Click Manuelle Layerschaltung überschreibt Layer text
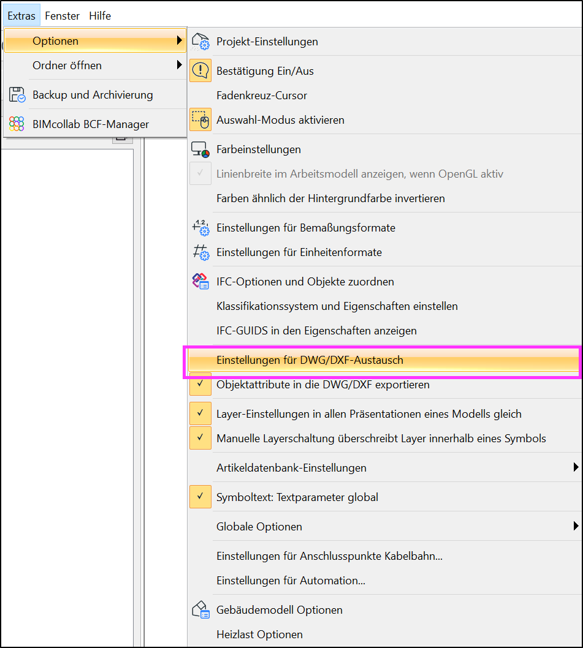The image size is (583, 648). (381, 438)
